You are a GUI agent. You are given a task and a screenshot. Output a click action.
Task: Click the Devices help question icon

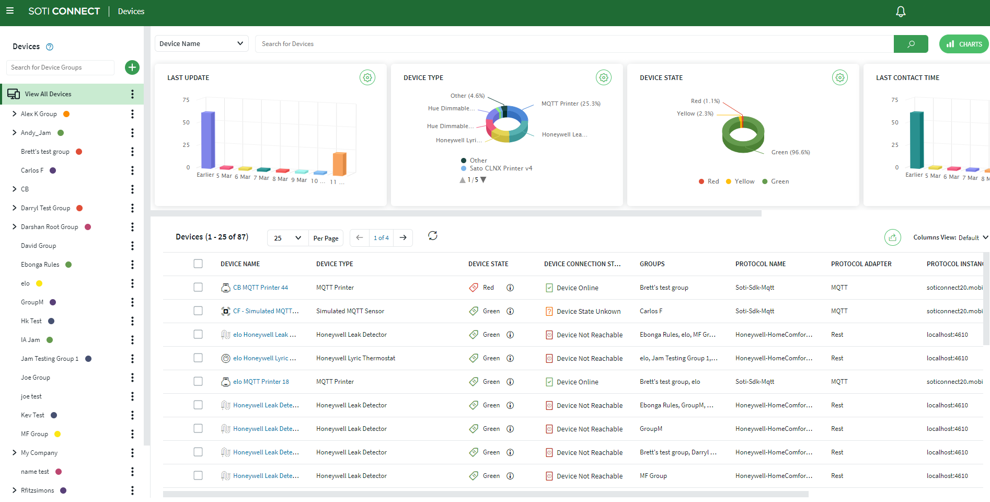point(50,47)
